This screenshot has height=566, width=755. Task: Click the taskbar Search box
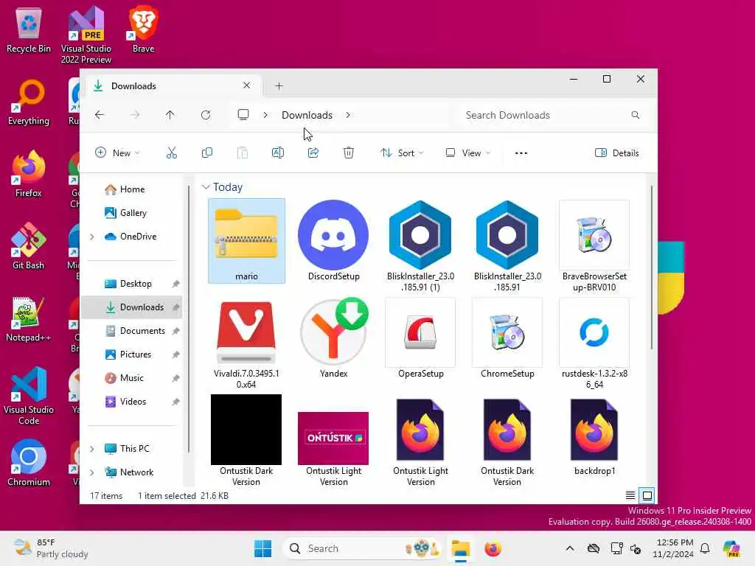[x=362, y=548]
